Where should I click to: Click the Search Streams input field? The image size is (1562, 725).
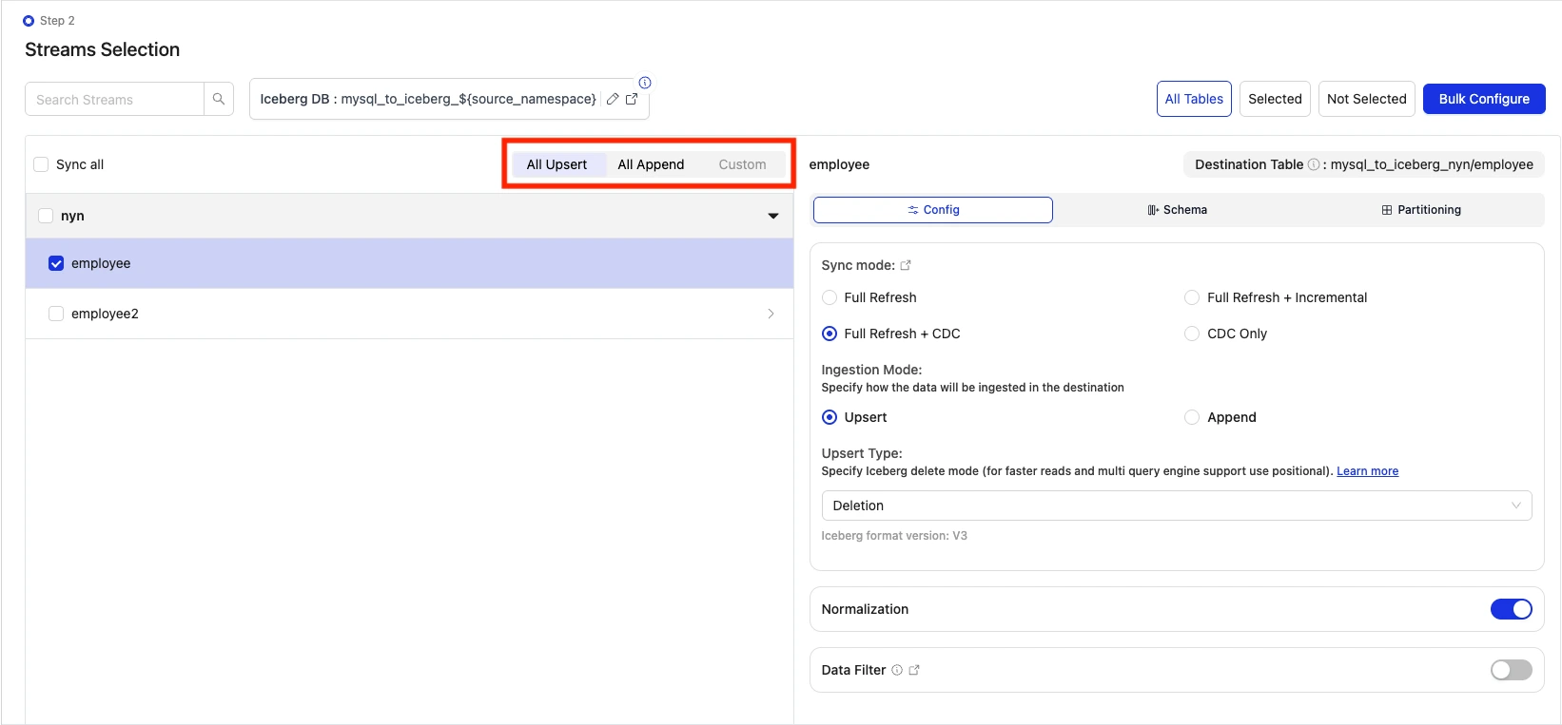click(x=114, y=99)
